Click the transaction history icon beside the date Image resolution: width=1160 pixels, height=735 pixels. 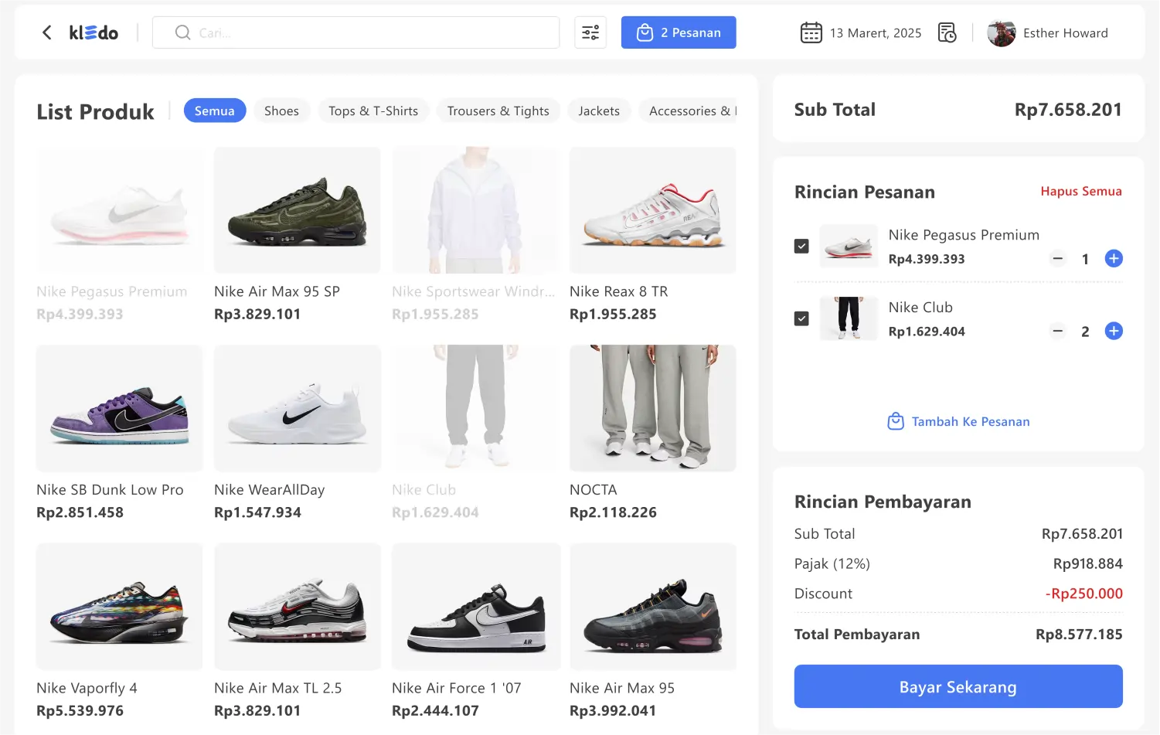click(947, 32)
